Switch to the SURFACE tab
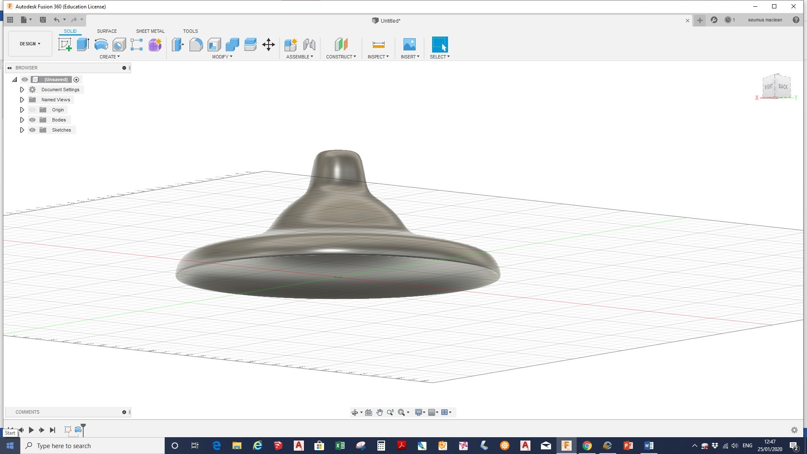 point(106,31)
